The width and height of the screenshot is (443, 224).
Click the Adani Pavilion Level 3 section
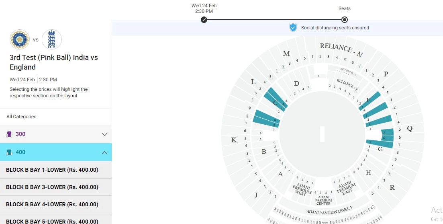329,210
